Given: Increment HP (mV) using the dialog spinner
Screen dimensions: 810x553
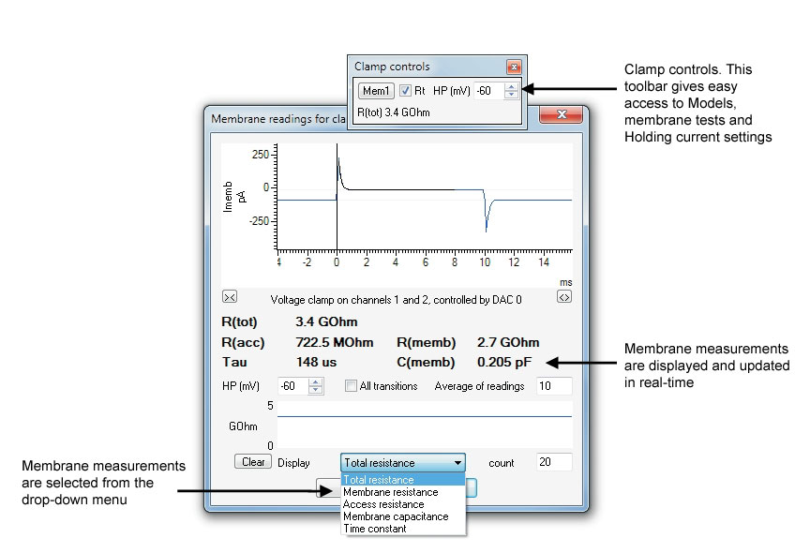Looking at the screenshot, I should click(x=315, y=382).
